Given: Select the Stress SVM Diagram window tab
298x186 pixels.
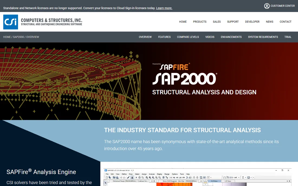Looking at the screenshot, I should click(x=180, y=181).
